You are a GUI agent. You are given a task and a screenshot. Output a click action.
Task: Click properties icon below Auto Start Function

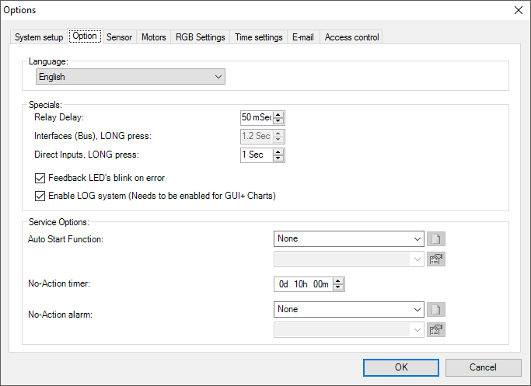[x=438, y=259]
